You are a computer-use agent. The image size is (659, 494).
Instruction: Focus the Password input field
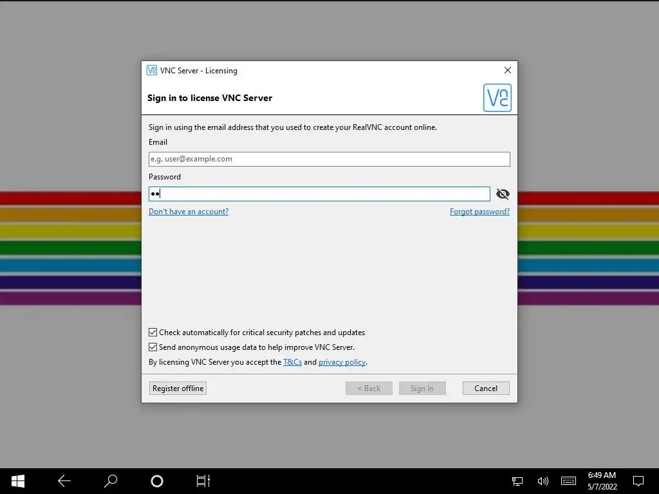point(319,194)
